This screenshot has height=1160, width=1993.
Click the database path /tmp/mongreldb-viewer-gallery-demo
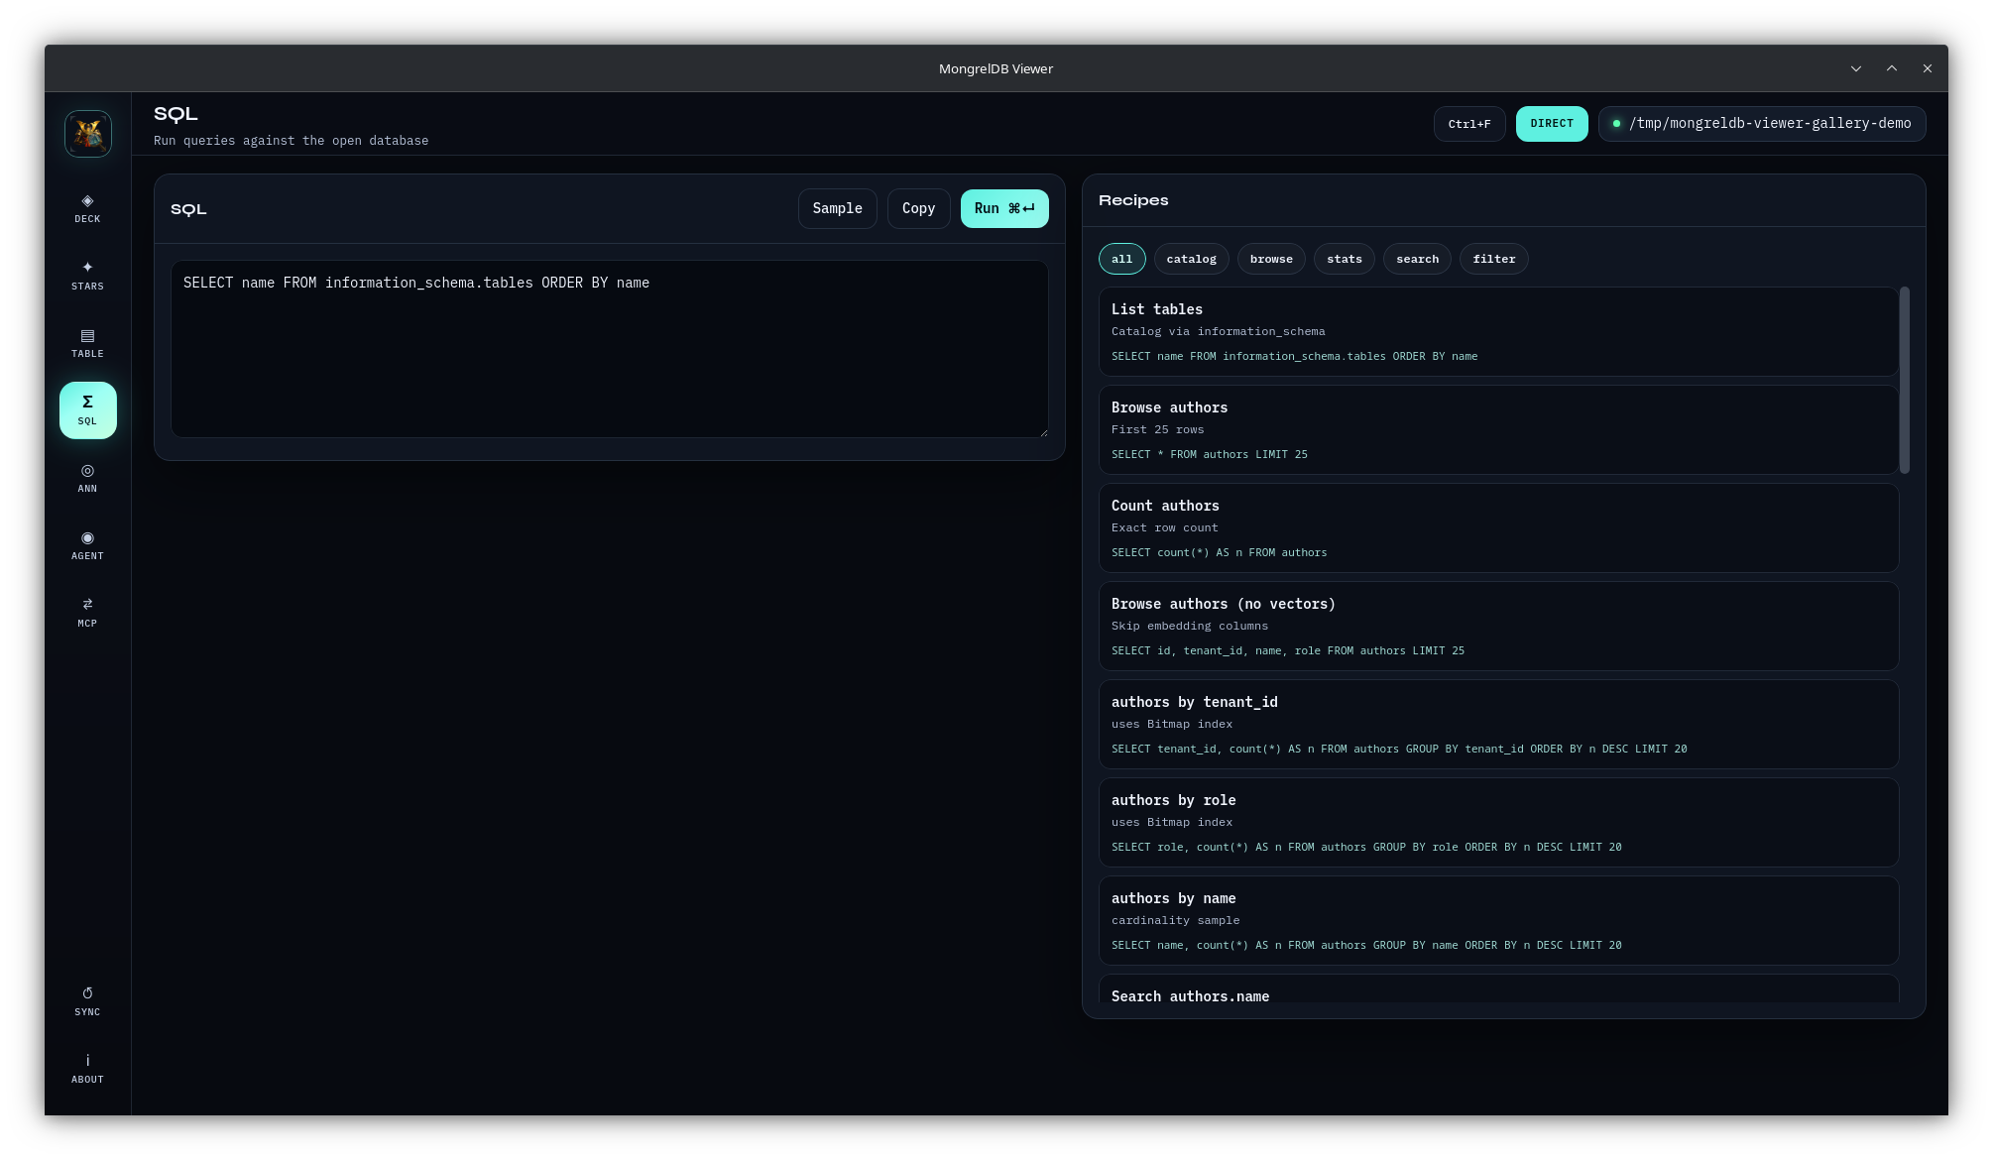pyautogui.click(x=1762, y=124)
